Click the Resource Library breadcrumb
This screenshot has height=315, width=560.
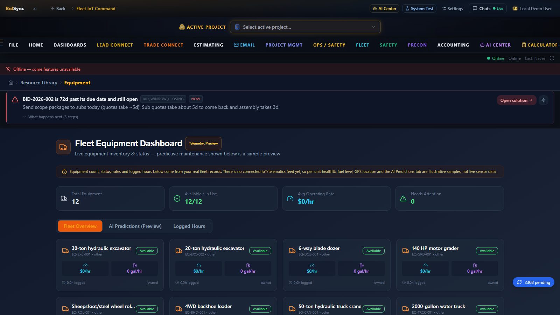pos(39,83)
